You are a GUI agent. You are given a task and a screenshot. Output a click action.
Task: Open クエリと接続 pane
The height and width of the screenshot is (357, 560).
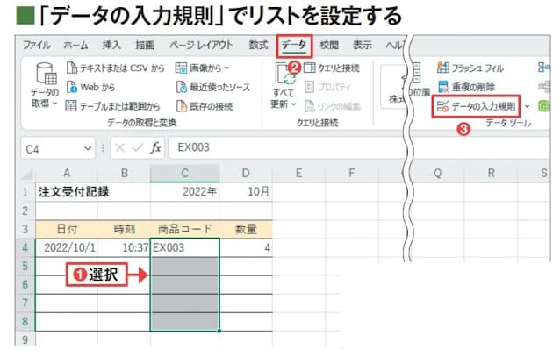[332, 68]
